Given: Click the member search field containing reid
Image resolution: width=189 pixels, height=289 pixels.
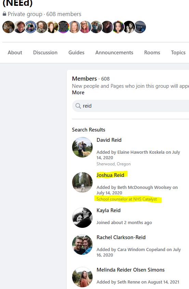Looking at the screenshot, I should [x=131, y=106].
